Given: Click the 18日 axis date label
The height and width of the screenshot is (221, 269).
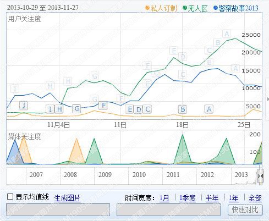Looking at the screenshot, I should click(182, 125).
